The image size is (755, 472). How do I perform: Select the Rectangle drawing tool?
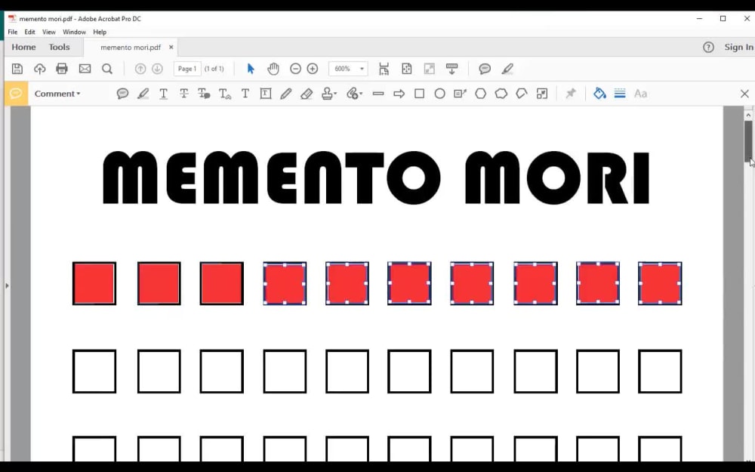click(x=419, y=94)
